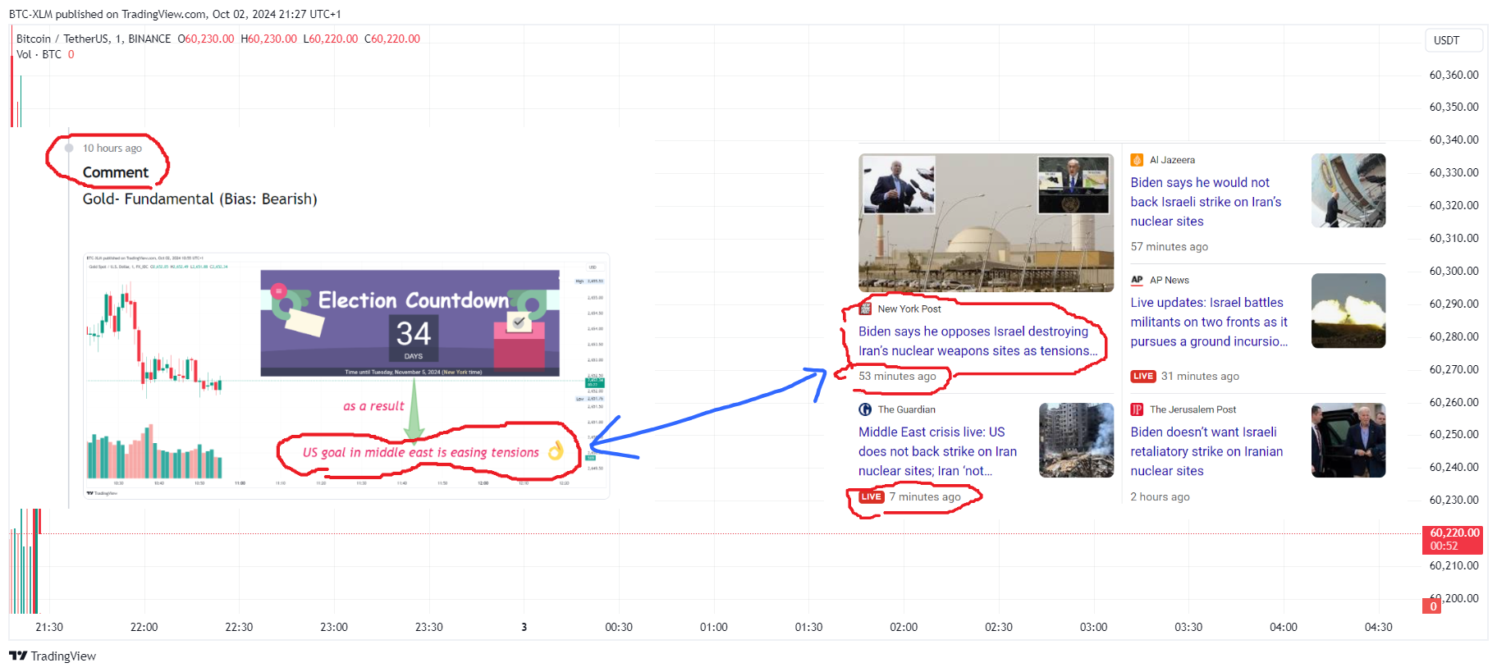Click the 'as a result' annotation text
The width and height of the screenshot is (1497, 672).
pos(373,406)
